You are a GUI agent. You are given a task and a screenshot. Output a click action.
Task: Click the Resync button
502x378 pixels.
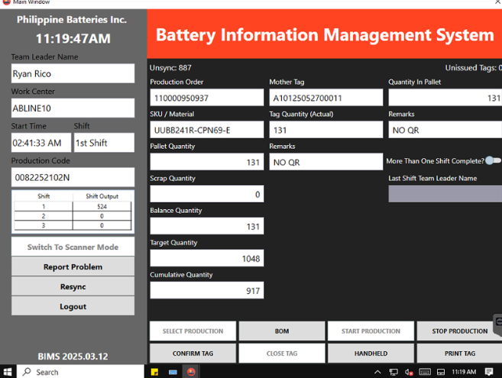coord(73,286)
